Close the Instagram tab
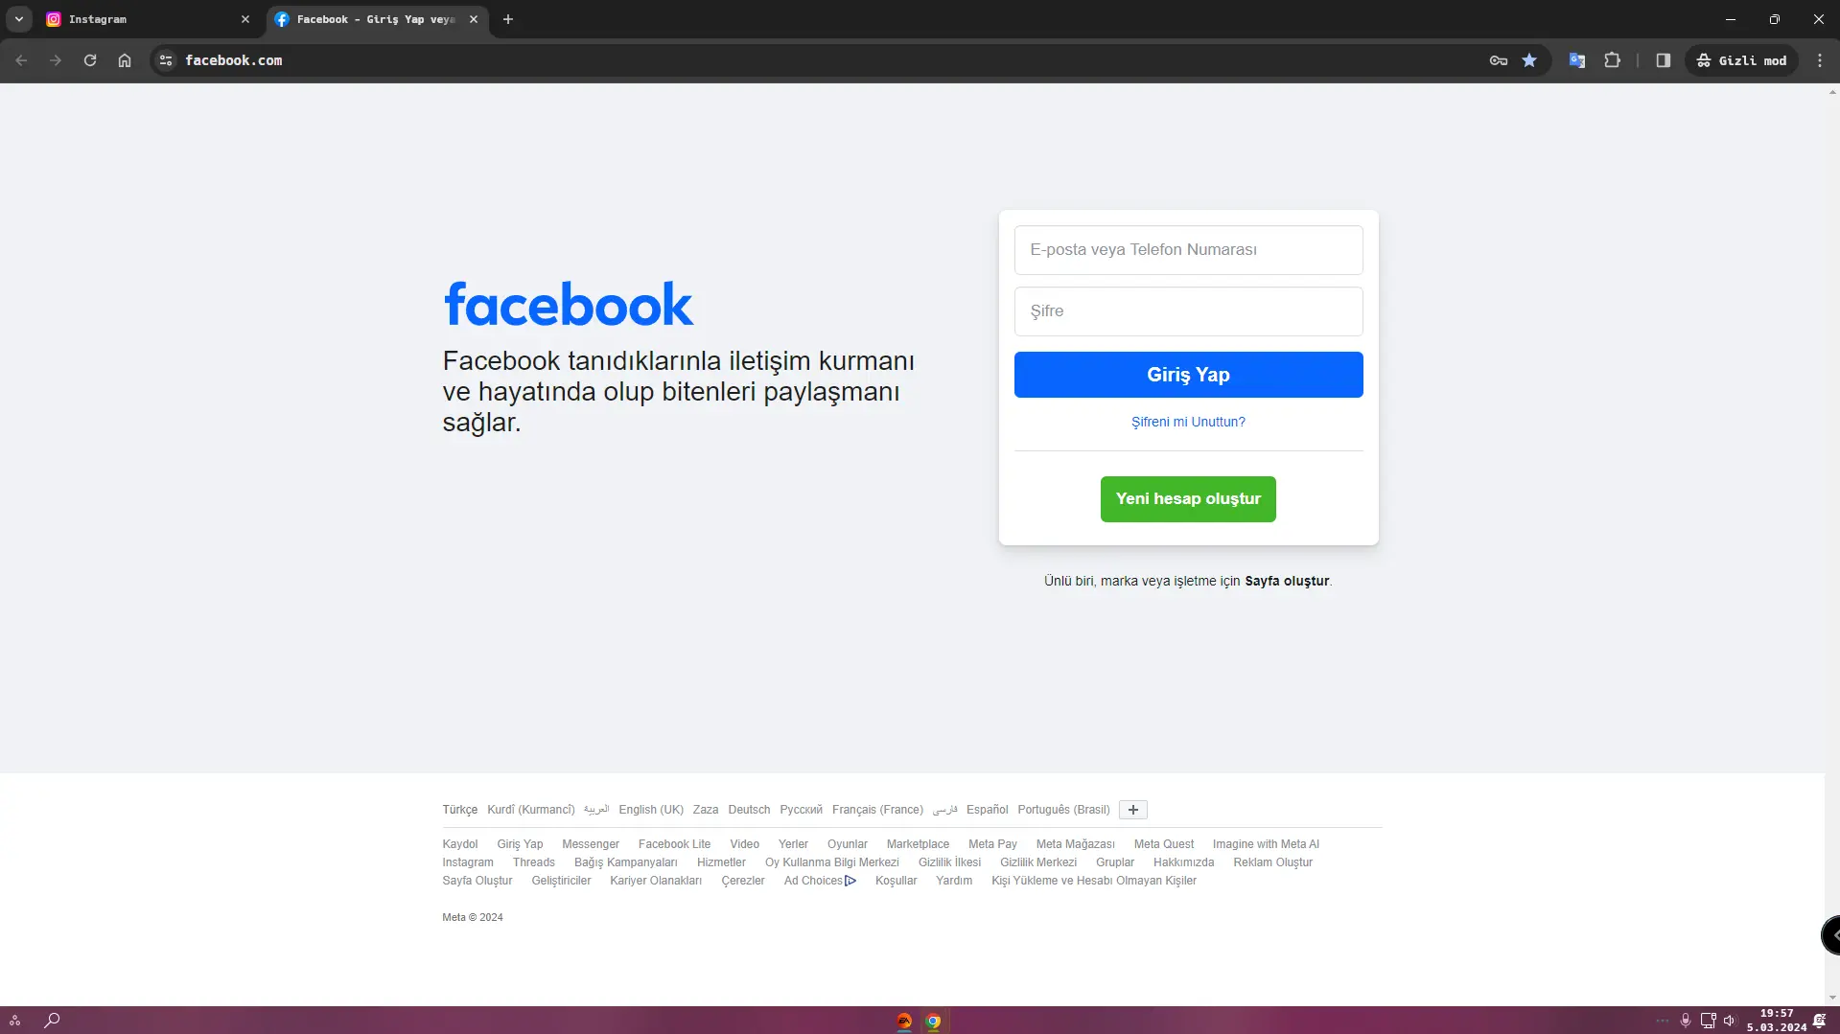 (x=245, y=19)
